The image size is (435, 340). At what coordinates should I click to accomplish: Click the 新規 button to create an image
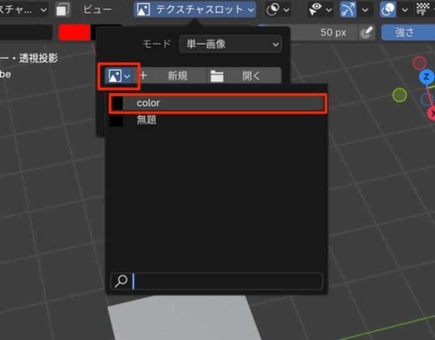[x=177, y=76]
